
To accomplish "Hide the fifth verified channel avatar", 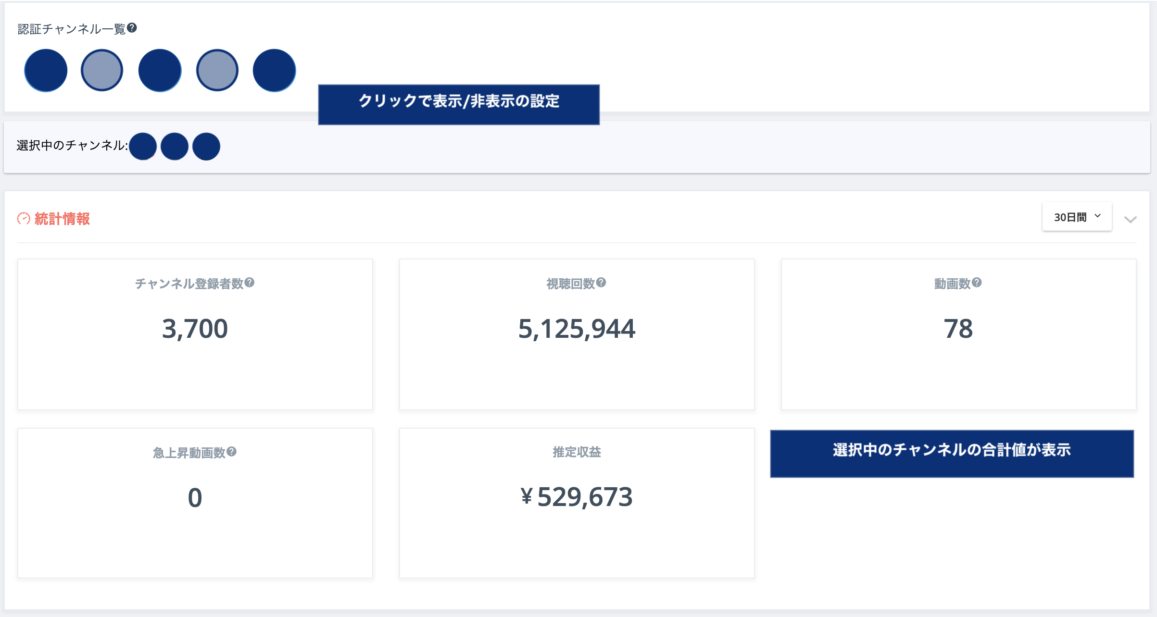I will (274, 71).
